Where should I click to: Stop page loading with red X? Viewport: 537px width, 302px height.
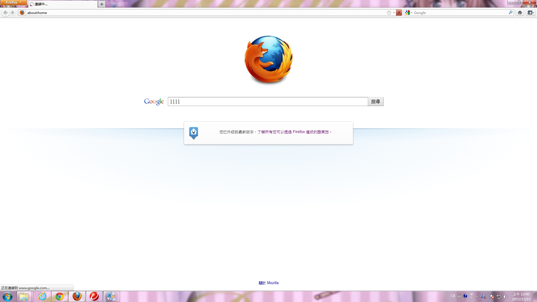pos(399,13)
